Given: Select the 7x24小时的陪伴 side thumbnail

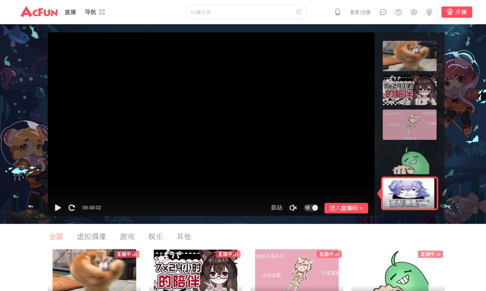Looking at the screenshot, I should [410, 90].
